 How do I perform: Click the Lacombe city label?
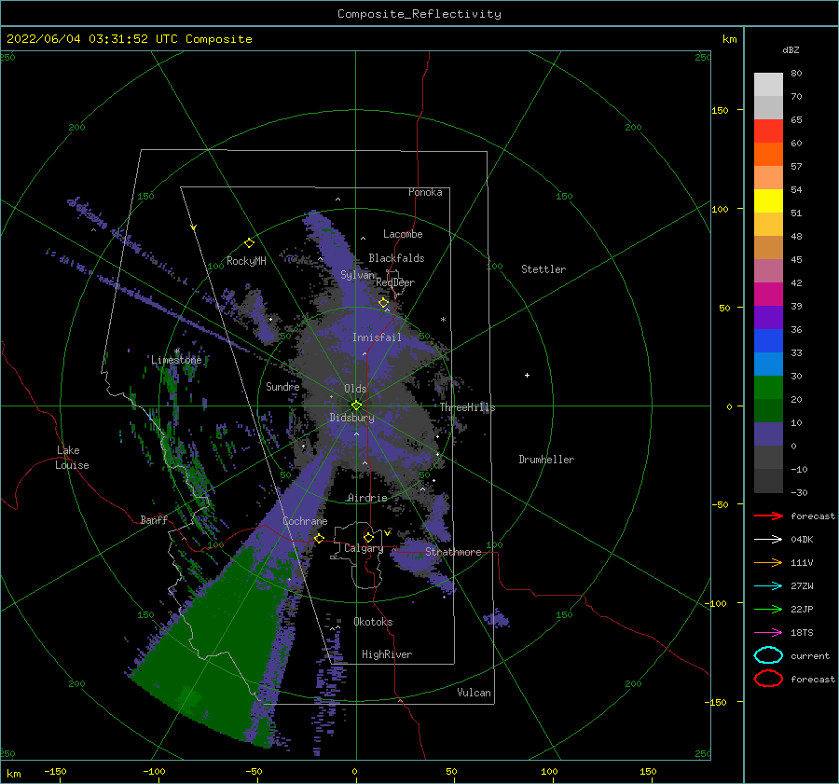(403, 234)
